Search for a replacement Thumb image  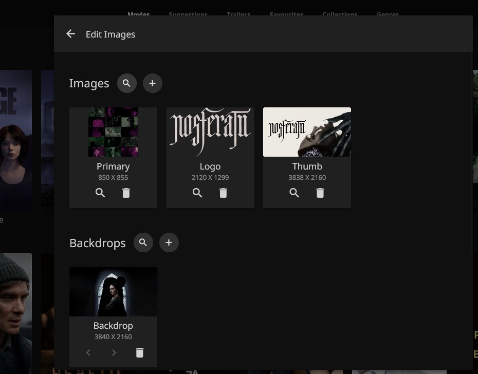pos(294,193)
